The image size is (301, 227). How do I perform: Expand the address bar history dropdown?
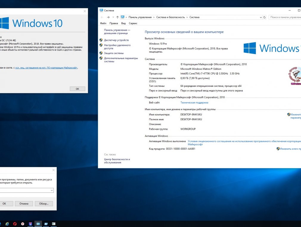coord(261,17)
